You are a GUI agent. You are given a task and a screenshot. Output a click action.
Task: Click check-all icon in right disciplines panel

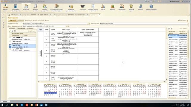(x=169, y=29)
